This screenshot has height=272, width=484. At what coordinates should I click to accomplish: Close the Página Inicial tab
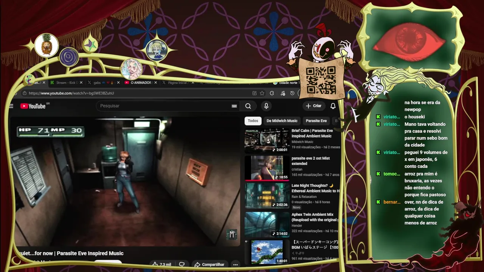tap(193, 82)
